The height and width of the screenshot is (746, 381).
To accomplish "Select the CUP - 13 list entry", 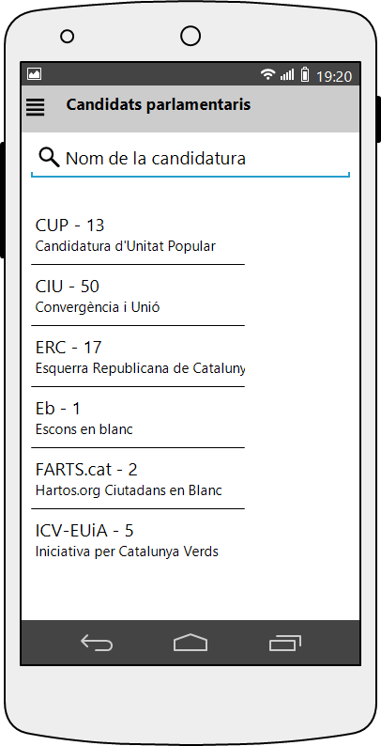I will point(138,235).
